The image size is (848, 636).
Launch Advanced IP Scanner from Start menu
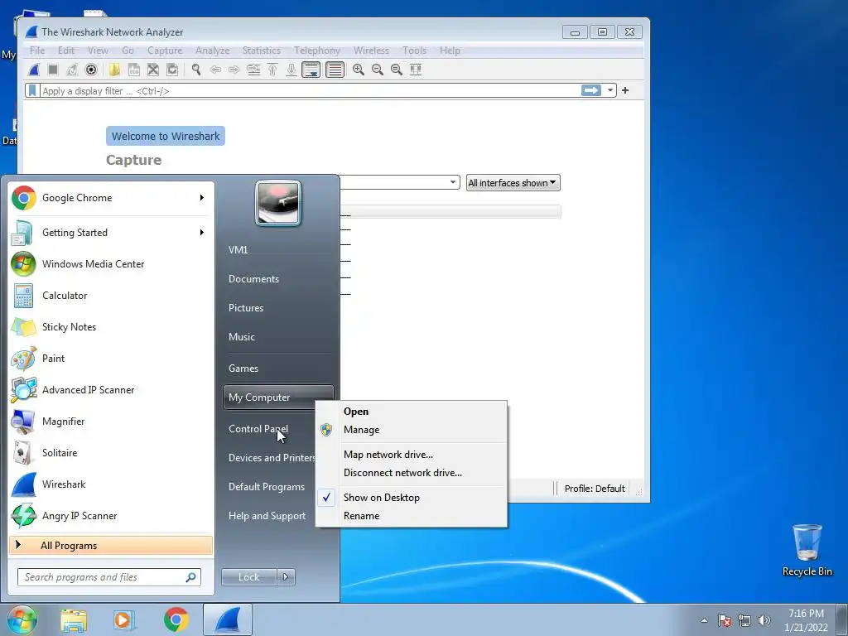(x=111, y=390)
